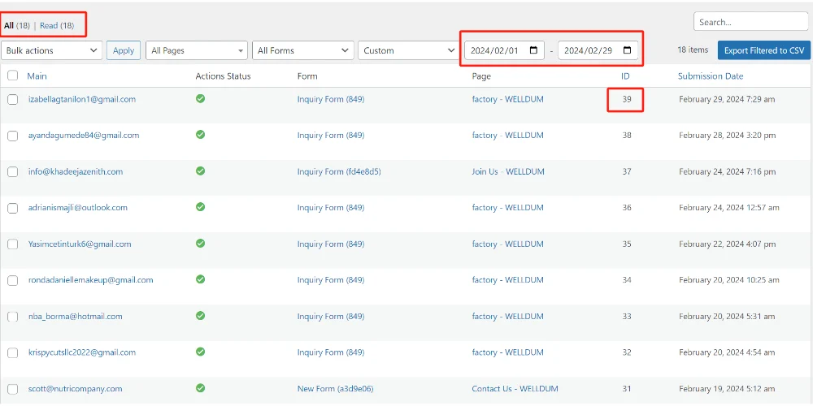
Task: Switch to Read (18) submissions view
Action: 57,25
